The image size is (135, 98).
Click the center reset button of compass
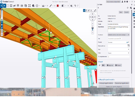93,17
